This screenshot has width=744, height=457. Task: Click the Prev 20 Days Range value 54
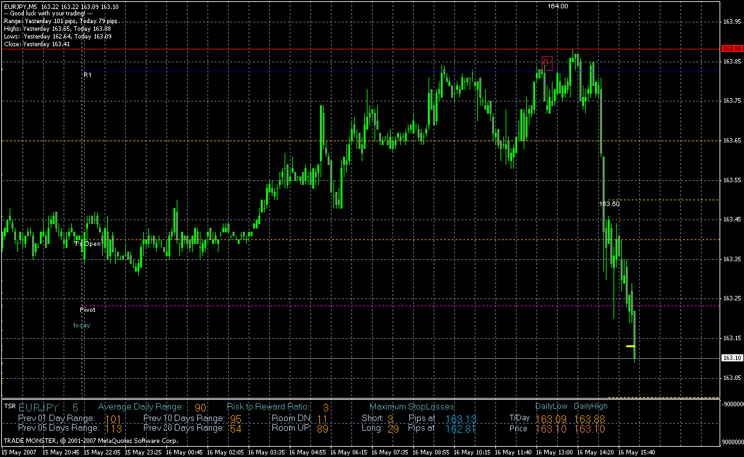coord(236,429)
